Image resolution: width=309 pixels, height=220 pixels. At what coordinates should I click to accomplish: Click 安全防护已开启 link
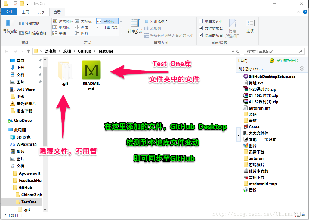[x=287, y=61]
